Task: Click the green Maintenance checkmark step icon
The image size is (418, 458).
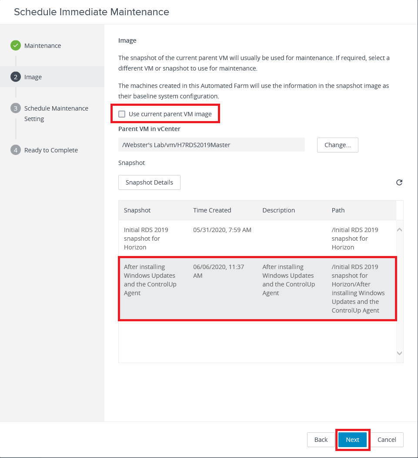Action: 16,45
